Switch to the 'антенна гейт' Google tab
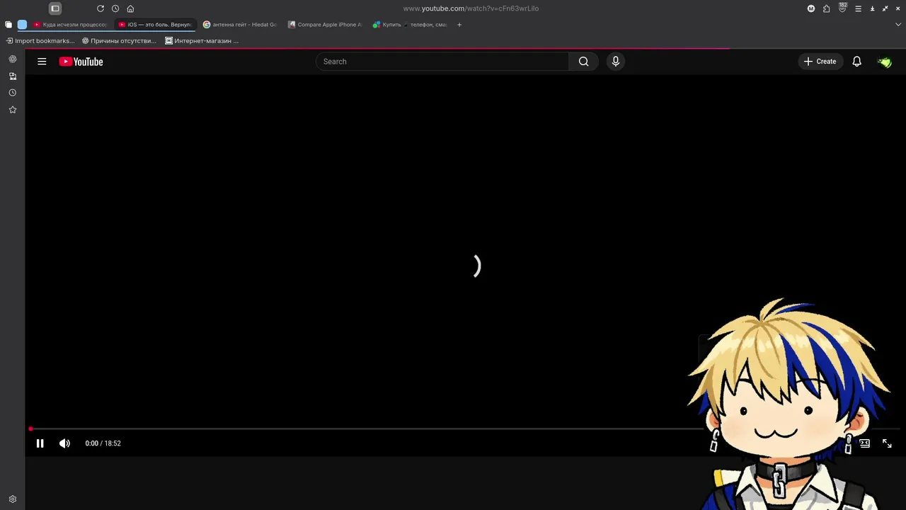 coord(241,24)
